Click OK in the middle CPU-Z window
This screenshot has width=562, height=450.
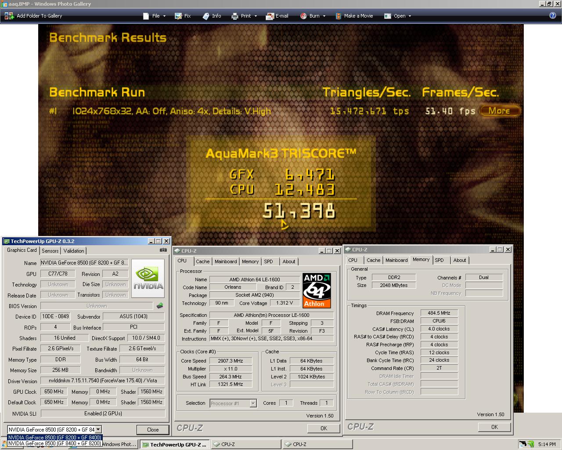(324, 428)
